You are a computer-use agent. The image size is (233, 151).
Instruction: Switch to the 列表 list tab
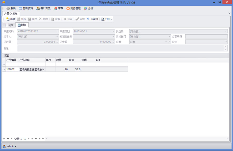pyautogui.click(x=9, y=25)
